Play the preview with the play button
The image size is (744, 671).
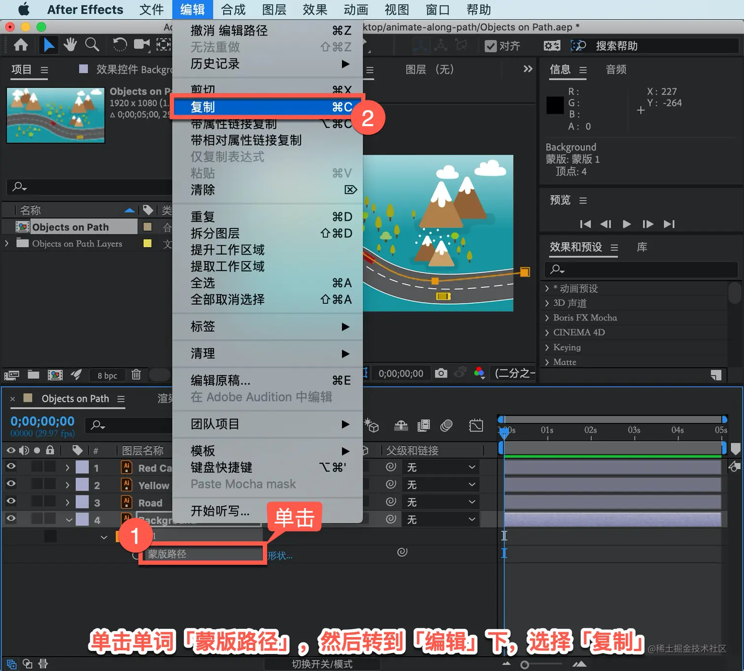(626, 224)
